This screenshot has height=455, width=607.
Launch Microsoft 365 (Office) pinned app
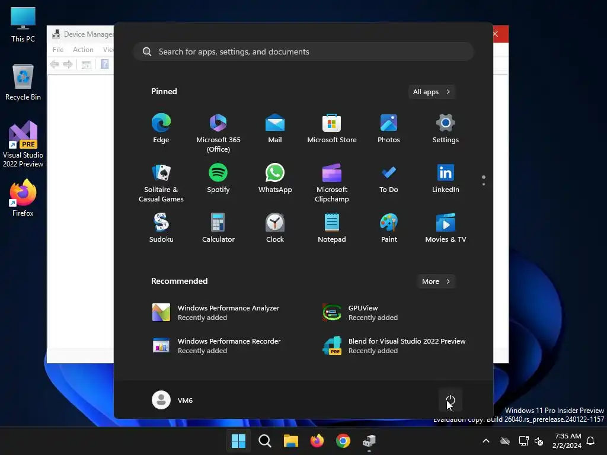(218, 133)
